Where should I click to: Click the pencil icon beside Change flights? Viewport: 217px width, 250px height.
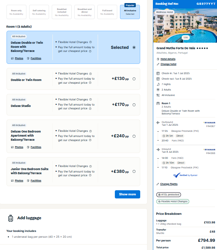[158, 184]
